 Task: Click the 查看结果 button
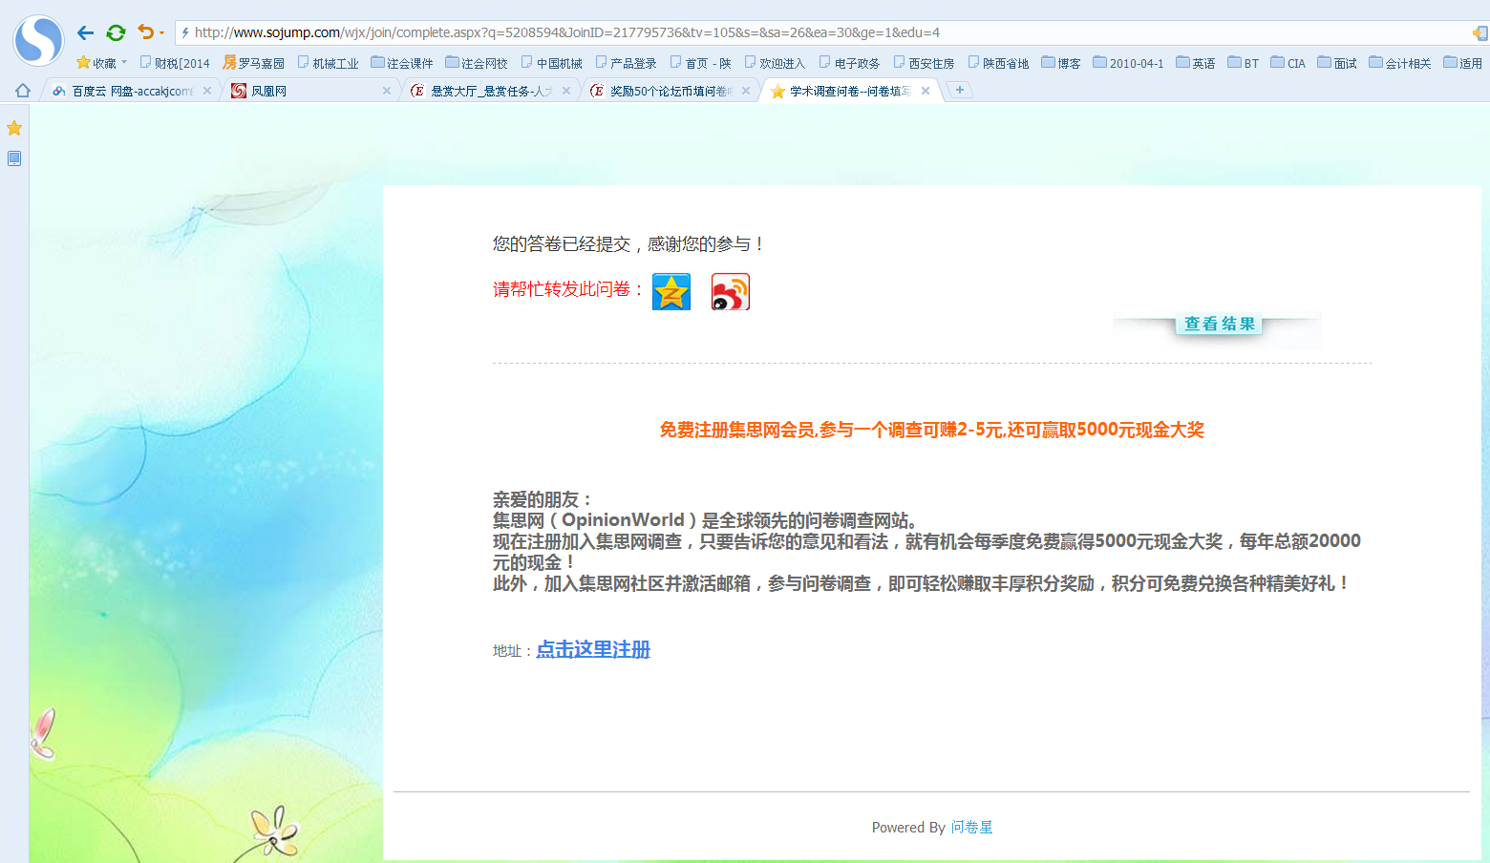(1219, 325)
